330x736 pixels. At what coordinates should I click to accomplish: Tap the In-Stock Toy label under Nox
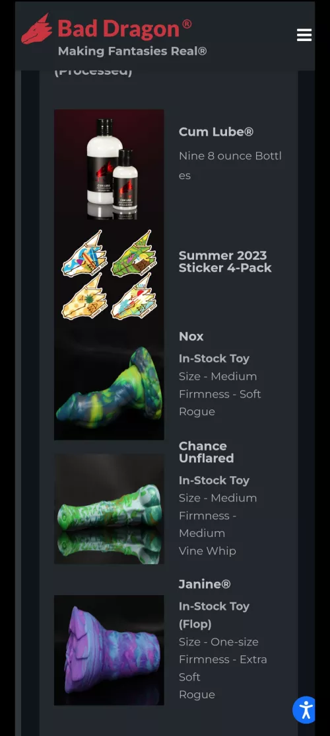pos(214,358)
